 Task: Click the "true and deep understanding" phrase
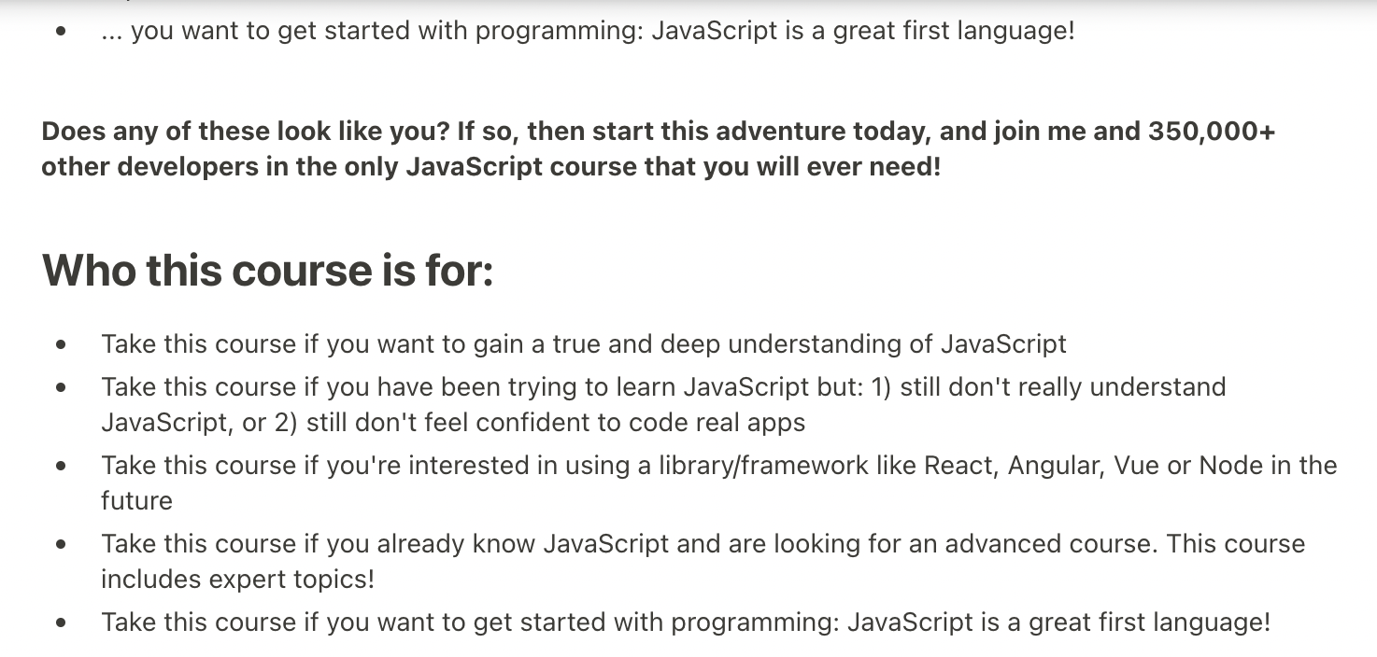(730, 344)
